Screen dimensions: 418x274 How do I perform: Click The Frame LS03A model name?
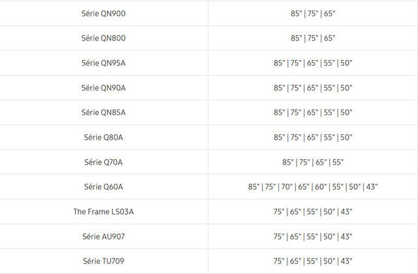(104, 211)
